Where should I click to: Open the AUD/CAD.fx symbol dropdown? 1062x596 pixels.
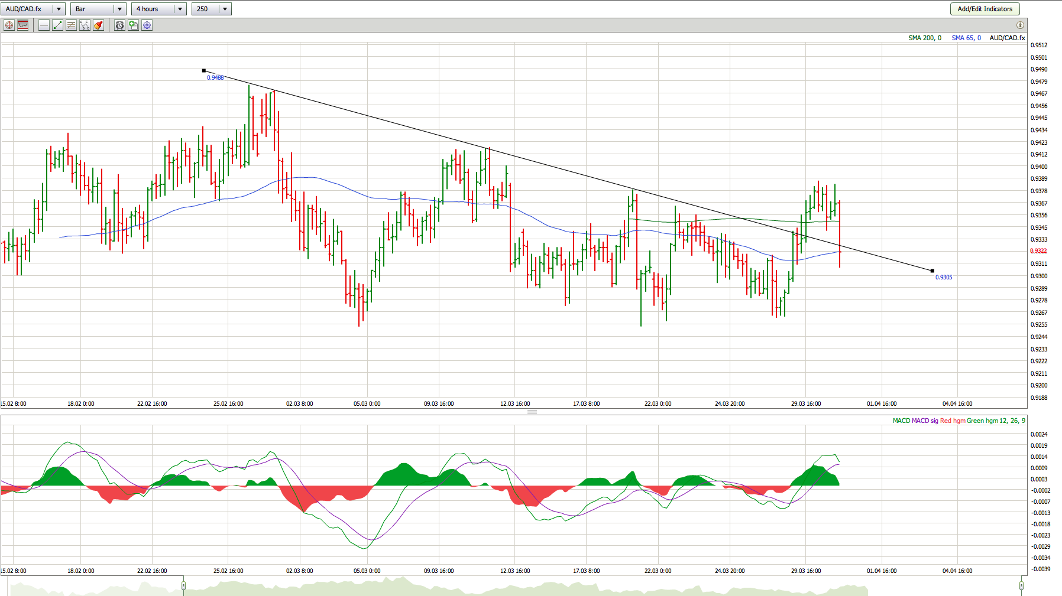click(x=59, y=9)
